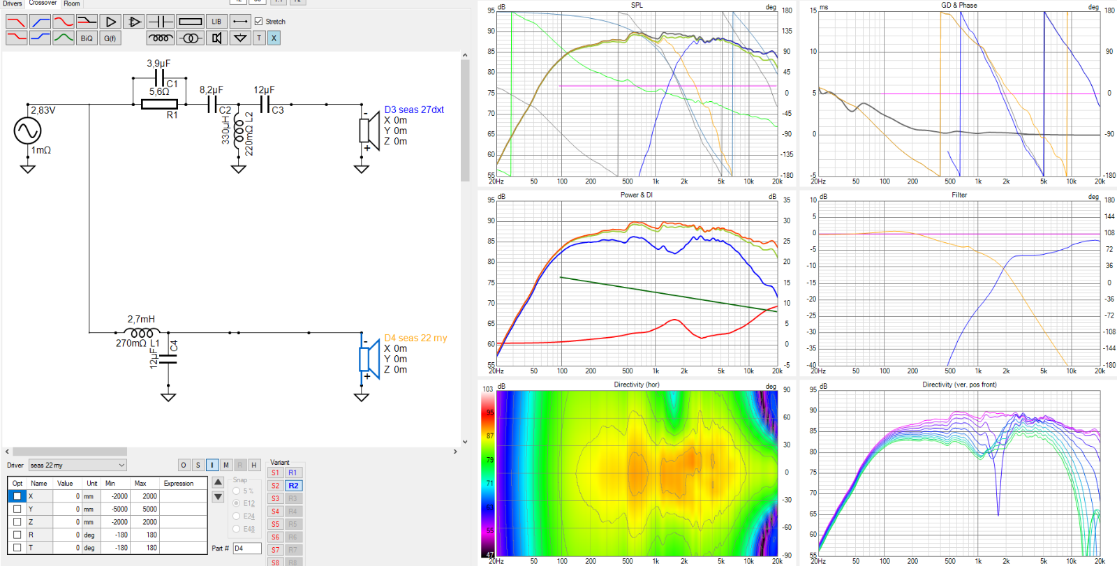
Task: Select the 5 % snap radio button
Action: (x=237, y=491)
